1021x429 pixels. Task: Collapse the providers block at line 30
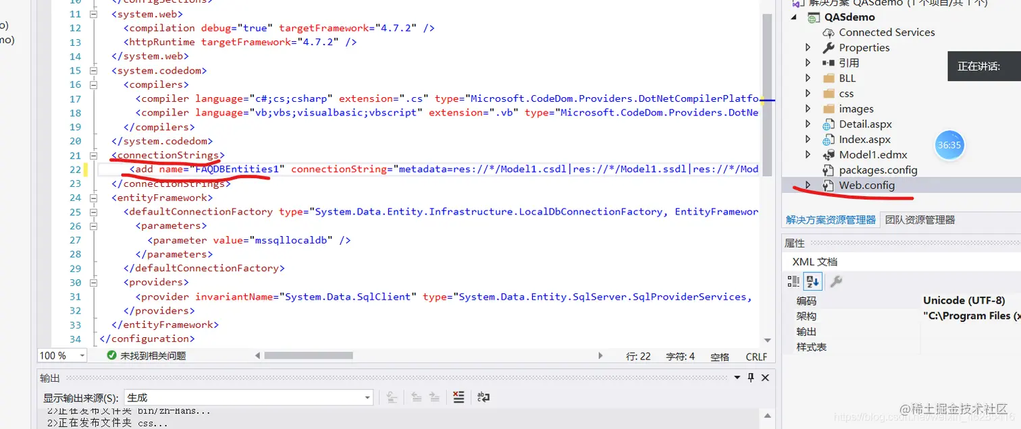94,283
